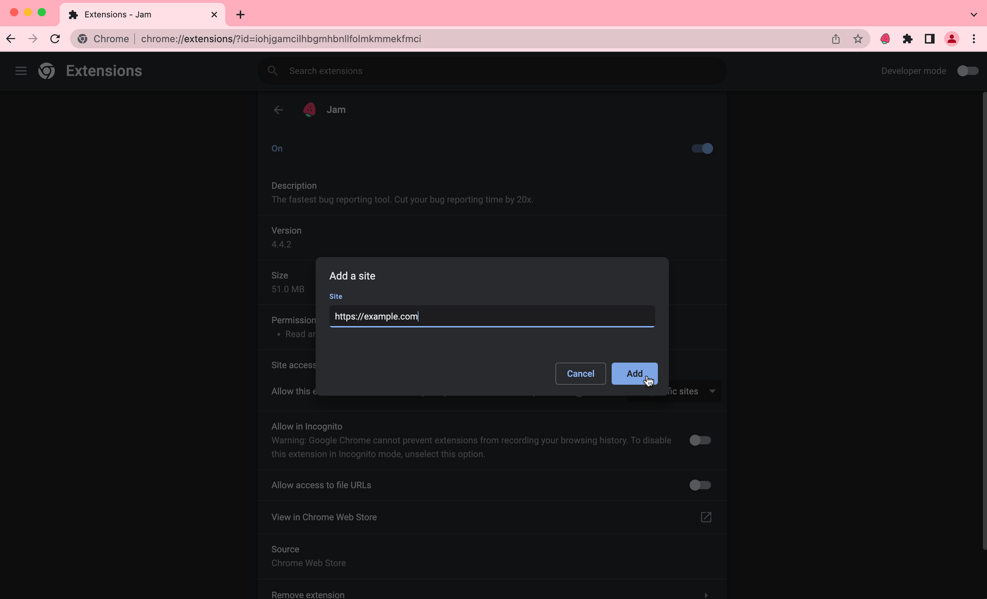Open a new tab
This screenshot has height=599, width=987.
click(240, 14)
